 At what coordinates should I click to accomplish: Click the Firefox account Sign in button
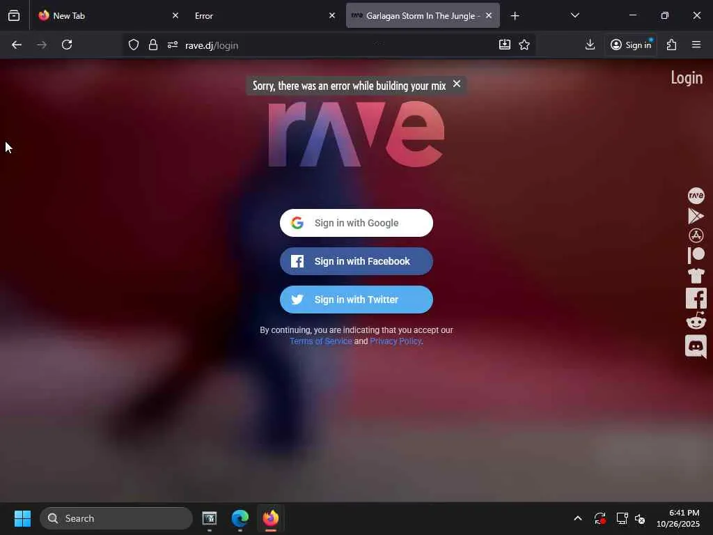[631, 45]
